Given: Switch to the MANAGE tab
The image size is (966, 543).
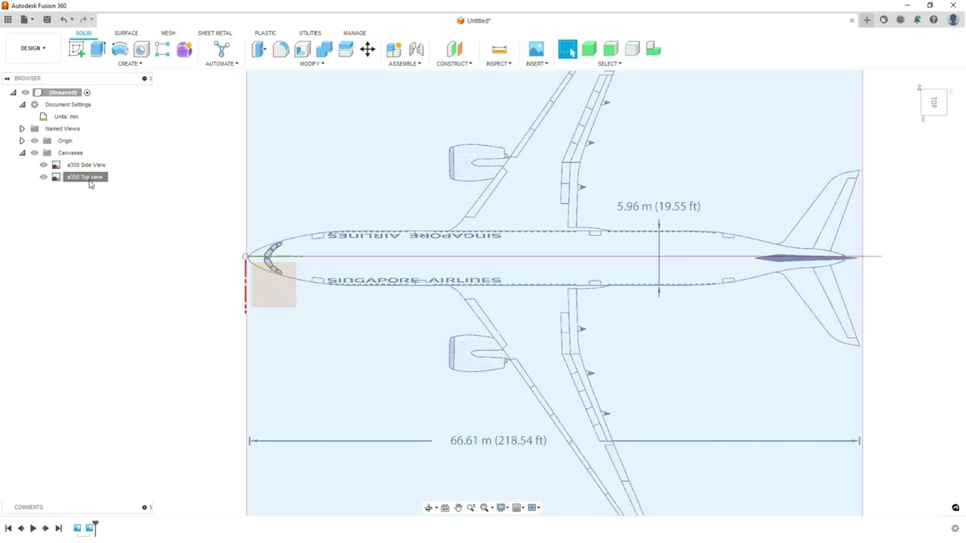Looking at the screenshot, I should click(x=354, y=33).
